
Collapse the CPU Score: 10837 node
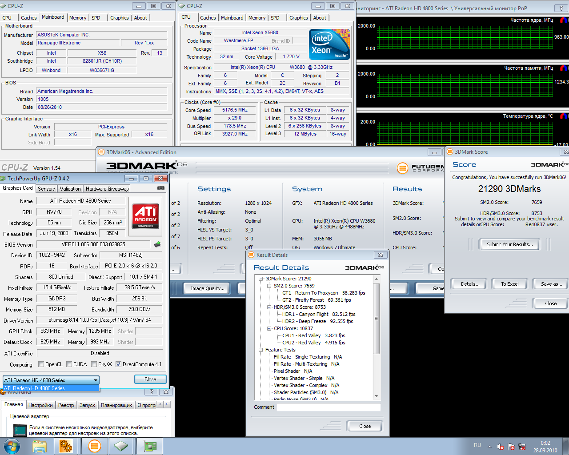(269, 328)
